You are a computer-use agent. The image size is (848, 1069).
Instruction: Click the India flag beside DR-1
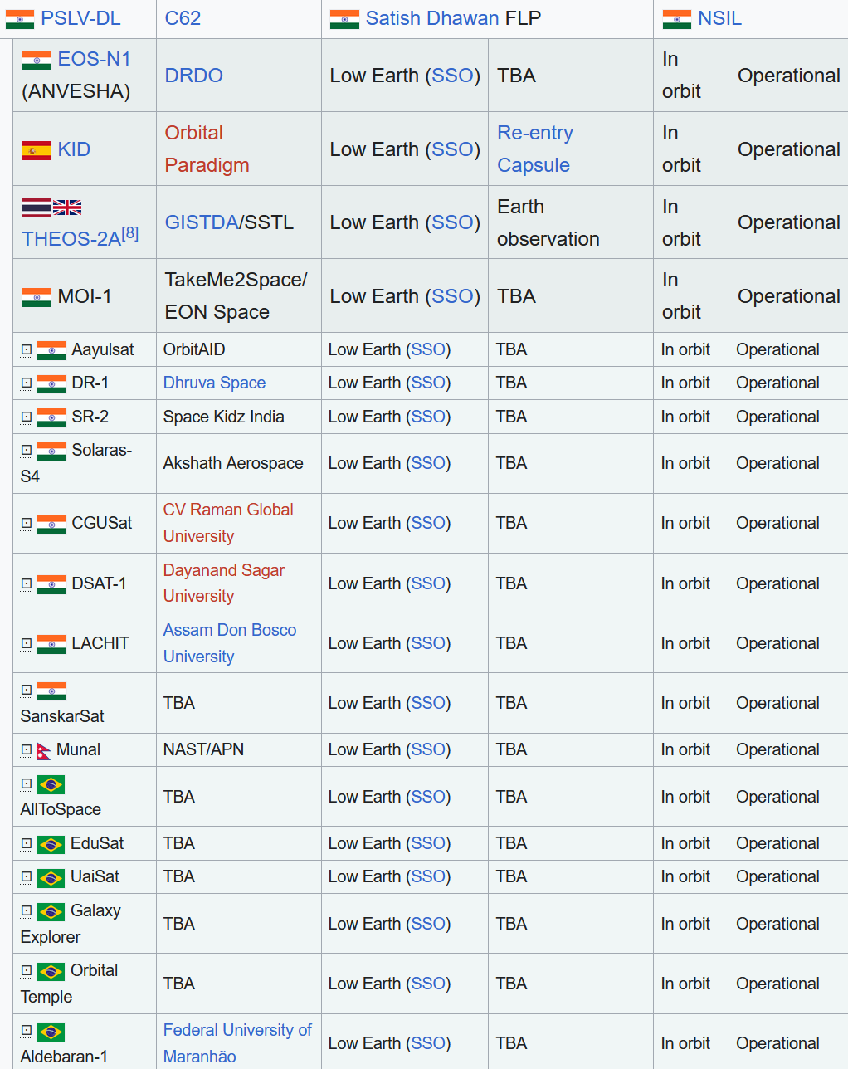[x=51, y=383]
